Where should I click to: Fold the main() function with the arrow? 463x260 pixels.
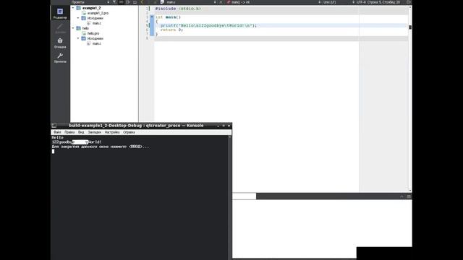(152, 17)
